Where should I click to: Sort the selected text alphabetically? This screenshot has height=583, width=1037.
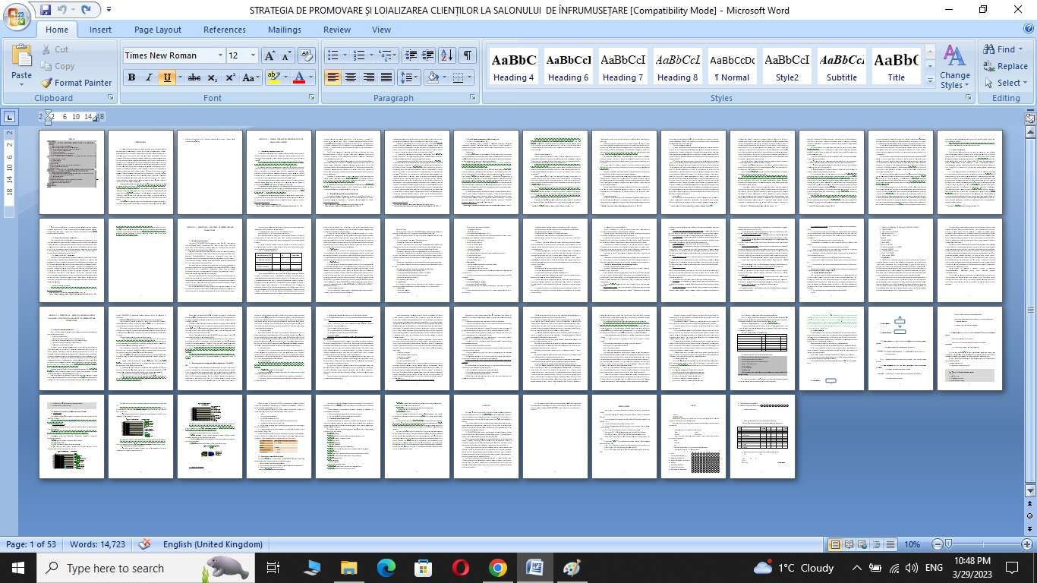(x=447, y=55)
